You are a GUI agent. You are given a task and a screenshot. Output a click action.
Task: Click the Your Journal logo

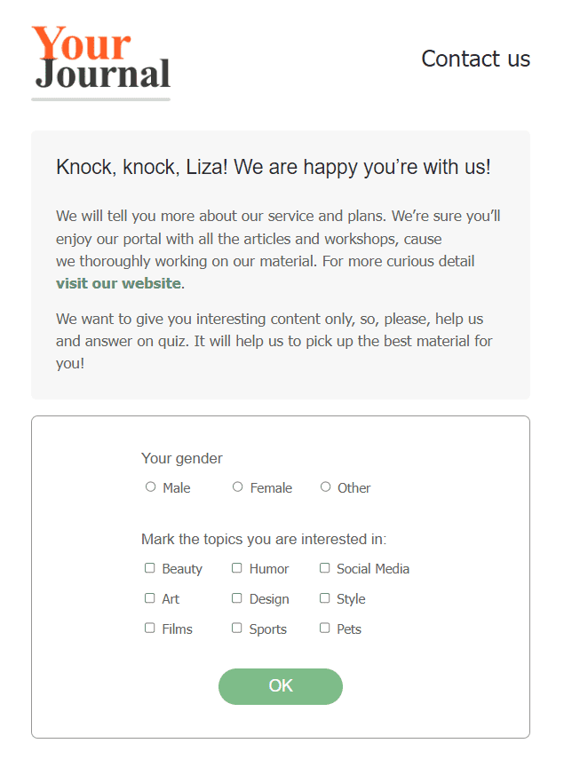(x=100, y=60)
